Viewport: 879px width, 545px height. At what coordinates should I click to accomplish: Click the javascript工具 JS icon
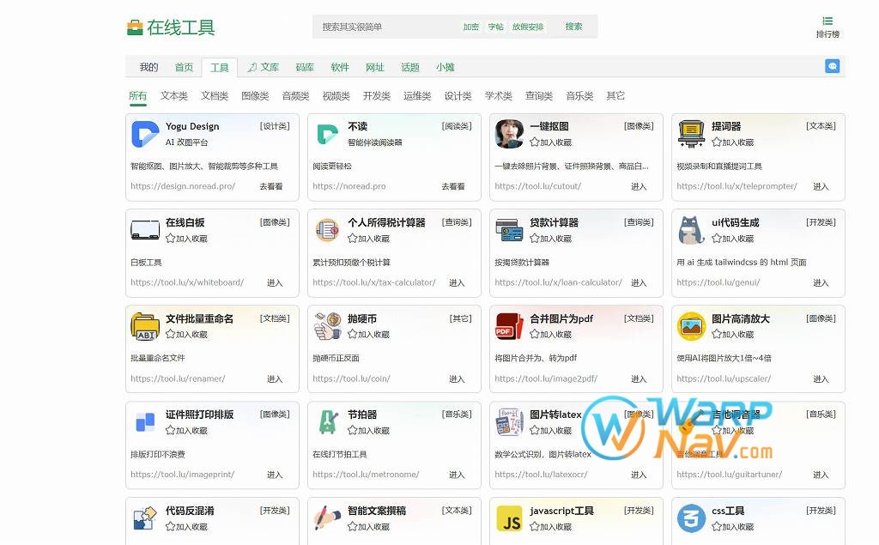509,518
